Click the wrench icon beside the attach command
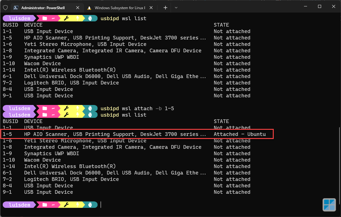 [x=66, y=108]
